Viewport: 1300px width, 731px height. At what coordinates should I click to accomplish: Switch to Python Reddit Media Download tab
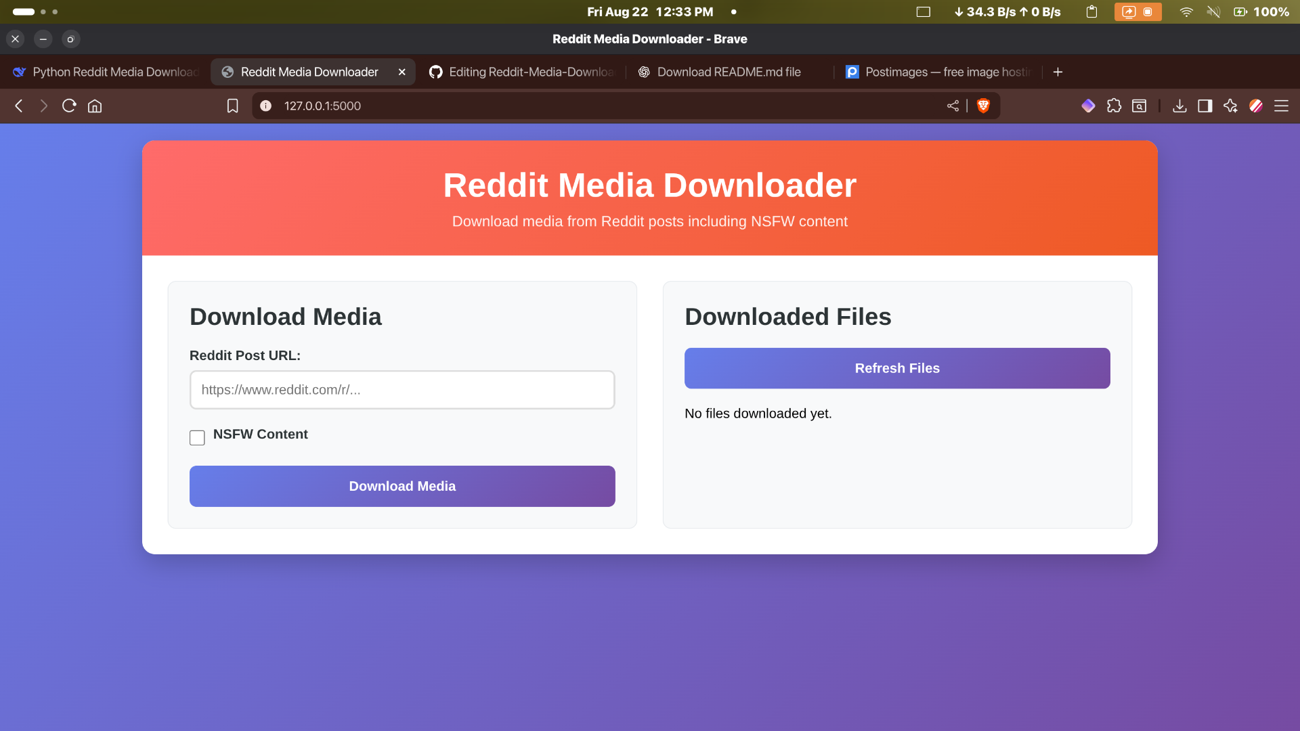(x=106, y=72)
